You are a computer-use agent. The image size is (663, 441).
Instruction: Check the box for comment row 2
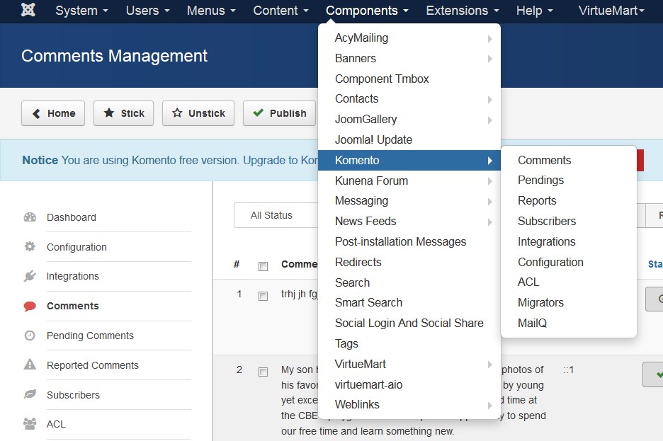pyautogui.click(x=263, y=372)
